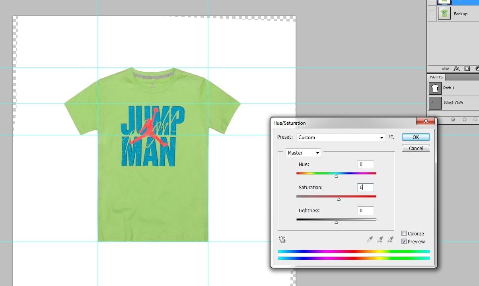
Task: Switch to the Paths panel tab
Action: (x=436, y=77)
